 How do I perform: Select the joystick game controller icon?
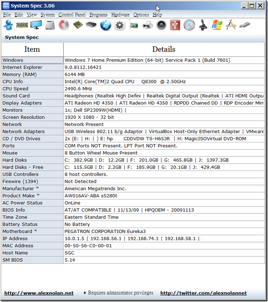(203, 25)
